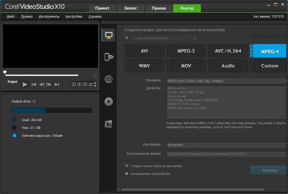This screenshot has width=288, height=194.
Task: Uncheck 'Активировать Smart Render' checkbox
Action: pos(126,173)
